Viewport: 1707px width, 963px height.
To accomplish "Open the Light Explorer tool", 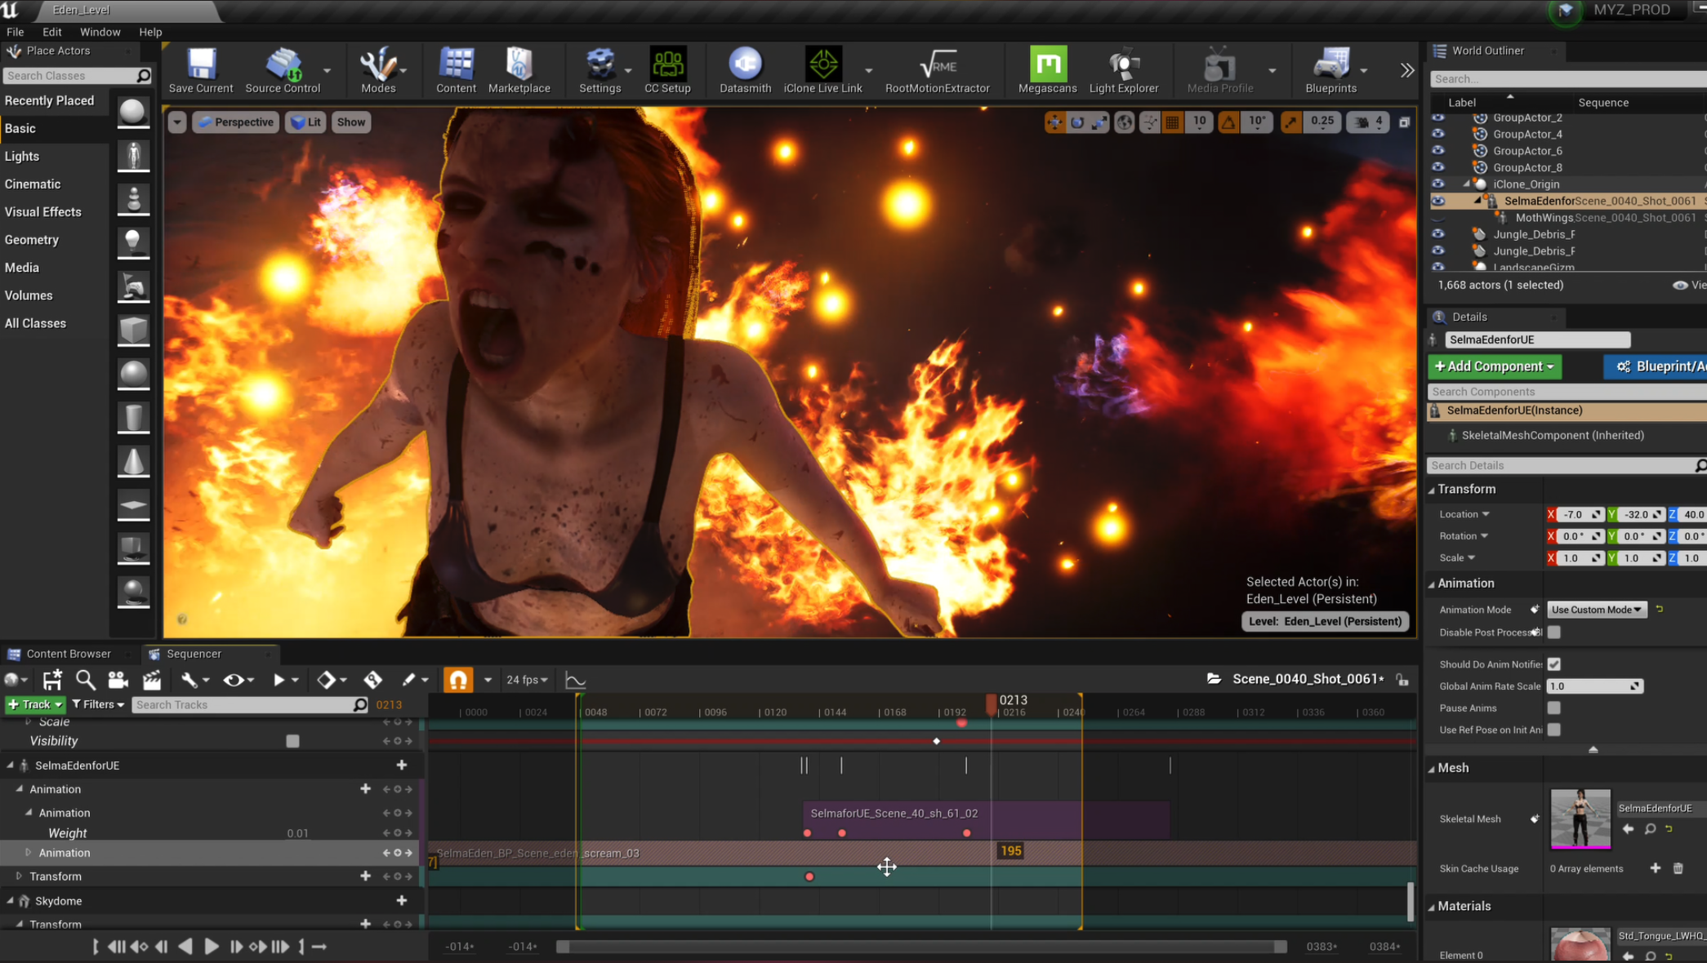I will 1124,70.
